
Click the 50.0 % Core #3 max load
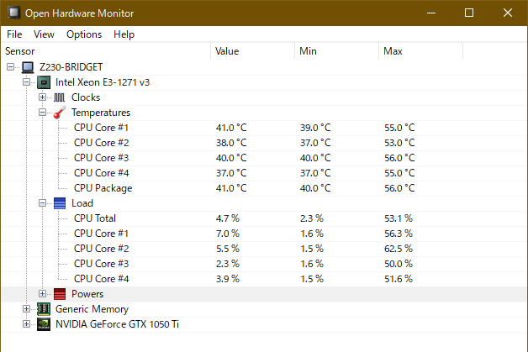point(399,264)
